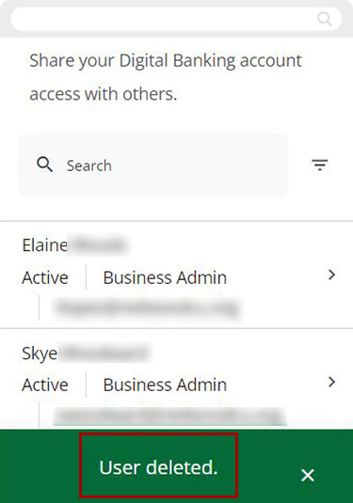The image size is (353, 503).
Task: Click the magnifying glass beside Search placeholder
Action: (44, 165)
